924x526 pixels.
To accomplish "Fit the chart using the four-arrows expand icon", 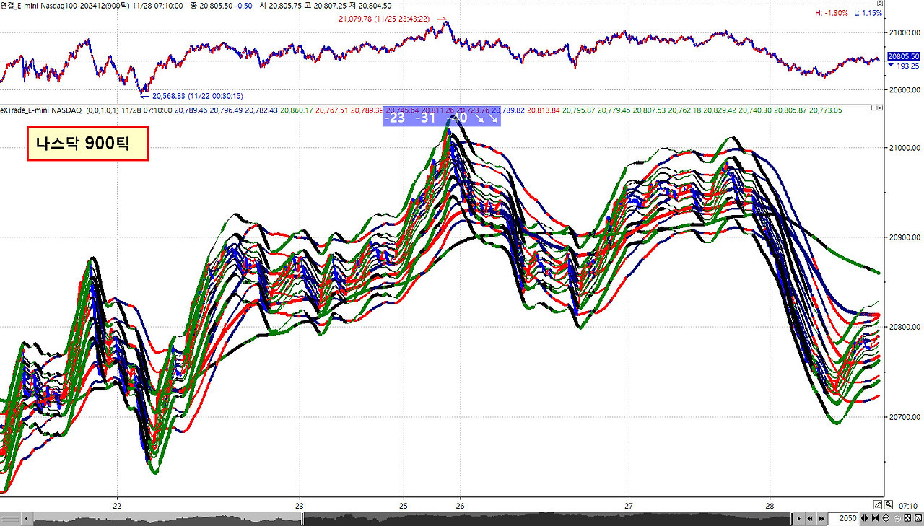I will pos(907,519).
